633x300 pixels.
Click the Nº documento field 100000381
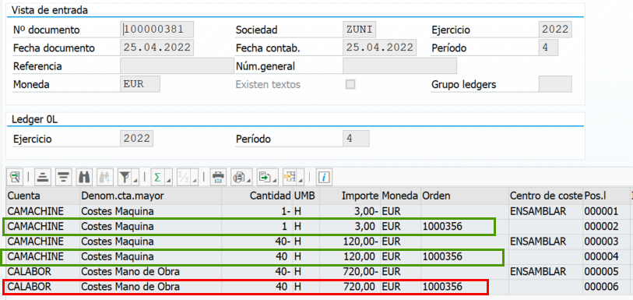[157, 30]
